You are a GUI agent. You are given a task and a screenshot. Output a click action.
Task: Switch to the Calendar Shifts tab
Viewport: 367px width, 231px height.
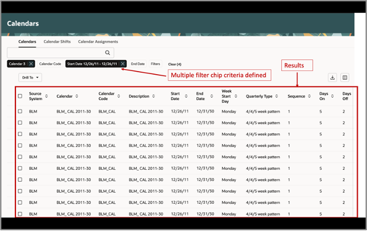(57, 41)
